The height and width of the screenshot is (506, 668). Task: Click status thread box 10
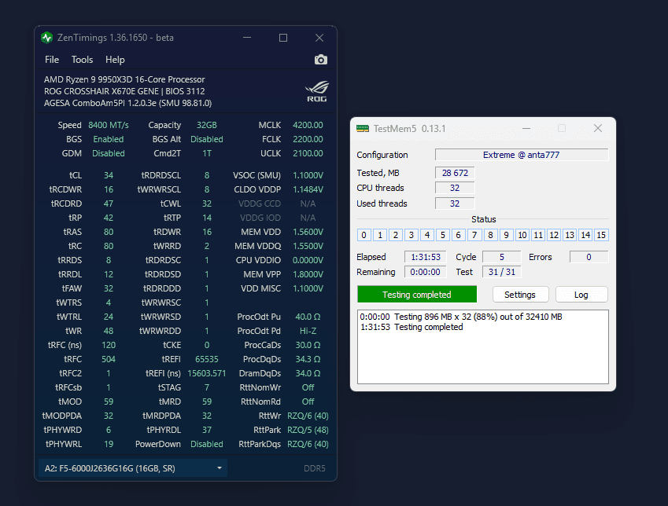click(x=522, y=235)
